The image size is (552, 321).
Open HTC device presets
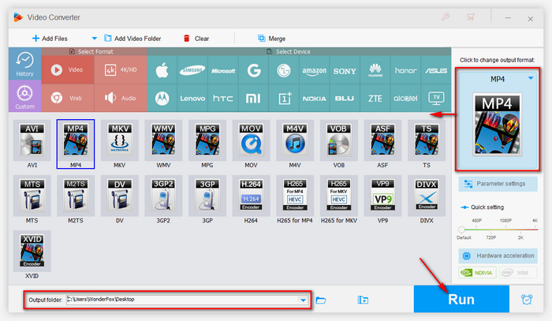click(223, 99)
